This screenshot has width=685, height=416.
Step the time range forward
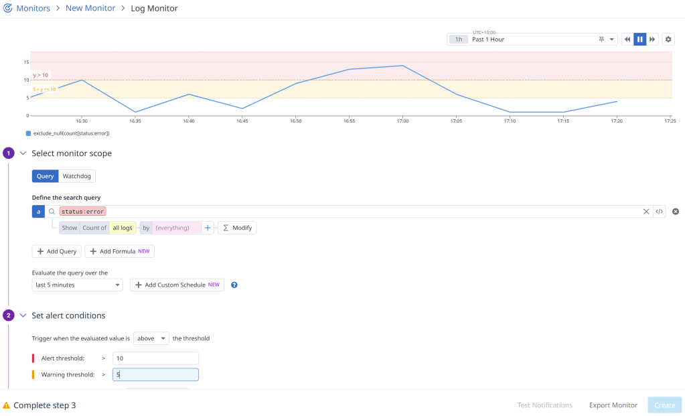click(x=652, y=40)
